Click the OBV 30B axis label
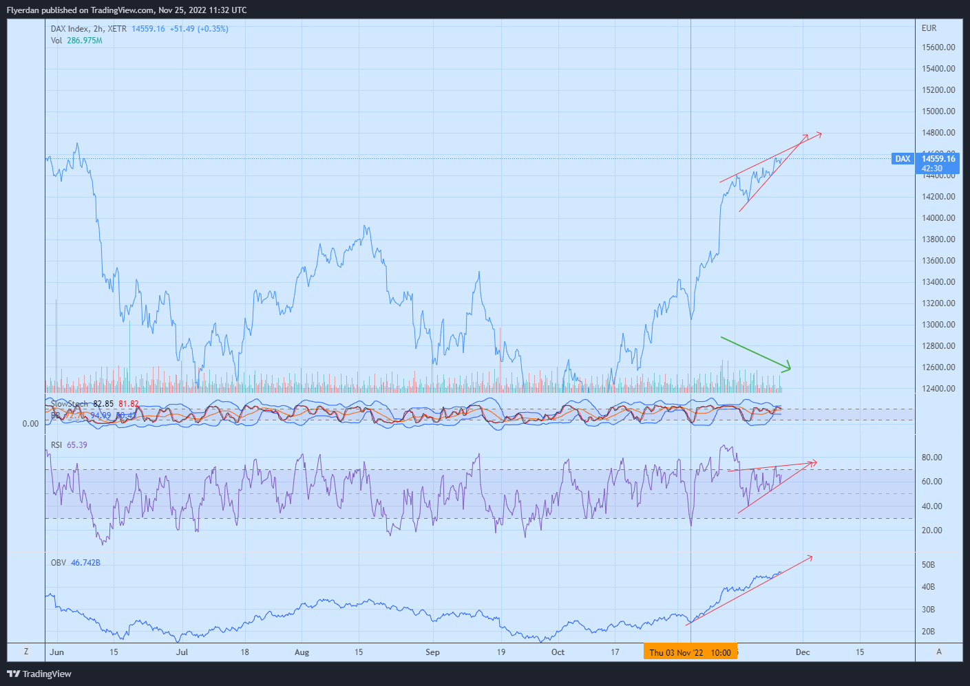 928,610
